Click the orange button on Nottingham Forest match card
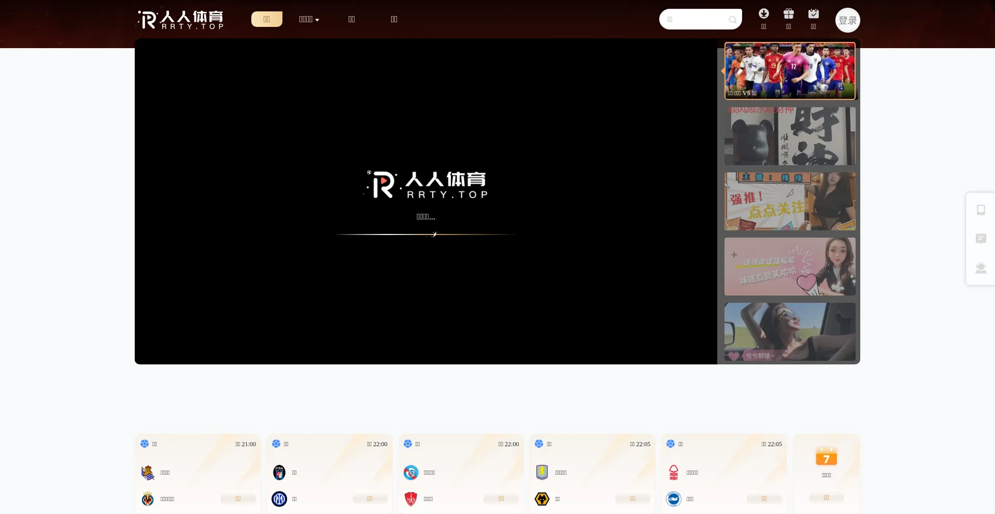The image size is (995, 514). [764, 499]
